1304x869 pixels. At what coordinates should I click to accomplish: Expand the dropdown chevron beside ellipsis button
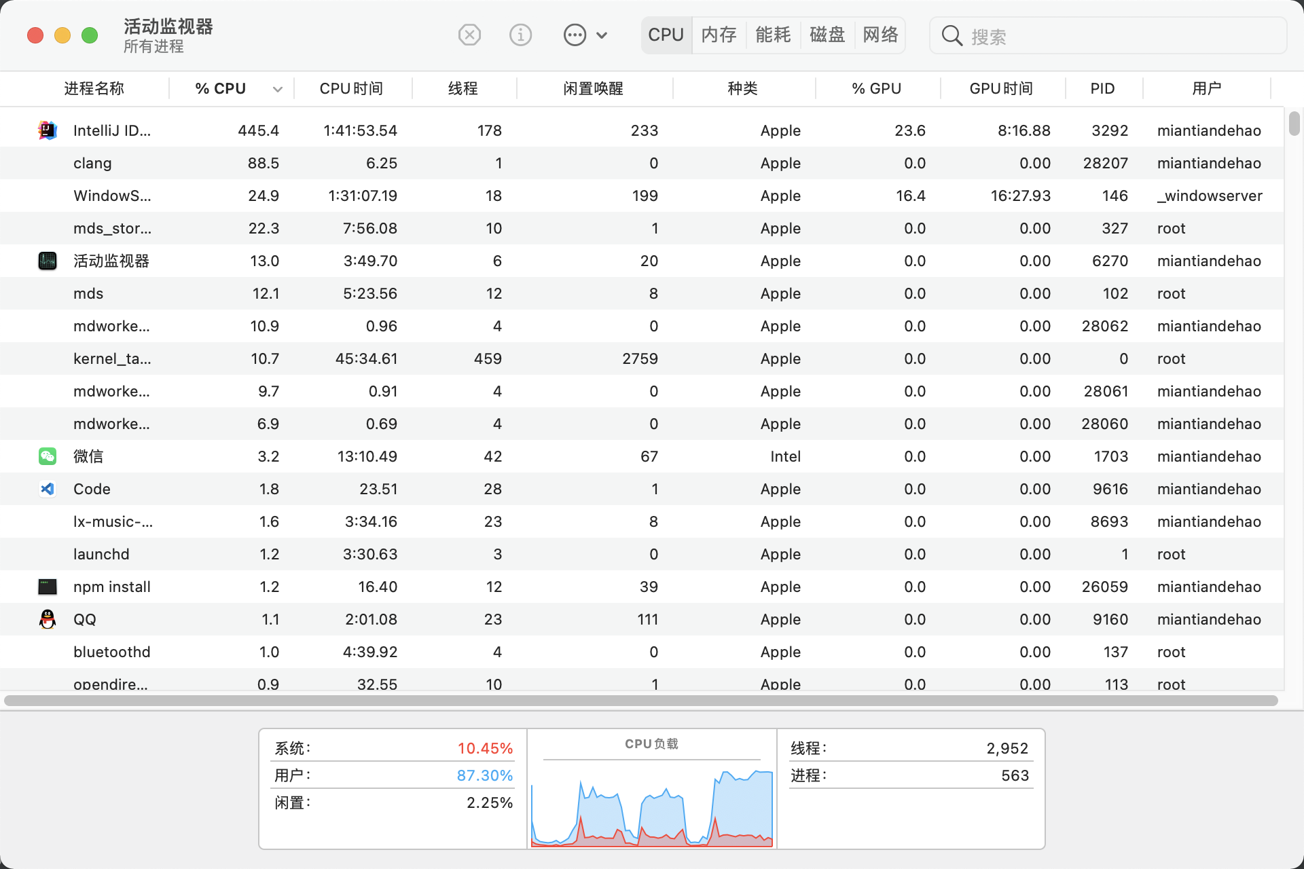602,35
